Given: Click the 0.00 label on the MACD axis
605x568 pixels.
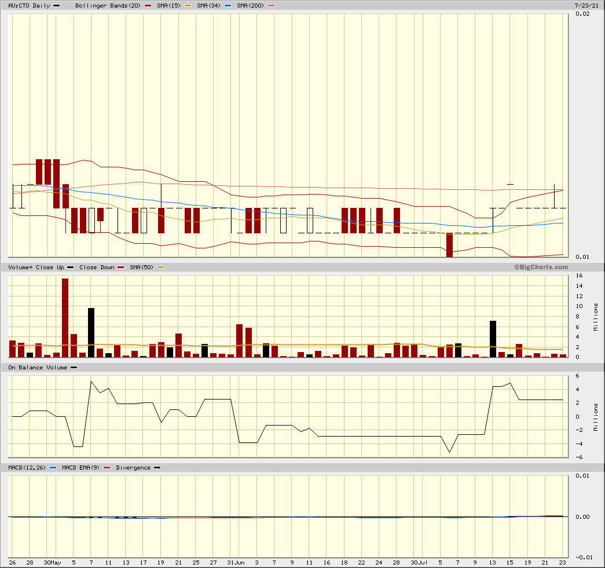Looking at the screenshot, I should 582,517.
